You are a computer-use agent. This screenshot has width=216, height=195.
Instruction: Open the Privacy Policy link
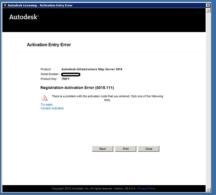click(x=146, y=189)
